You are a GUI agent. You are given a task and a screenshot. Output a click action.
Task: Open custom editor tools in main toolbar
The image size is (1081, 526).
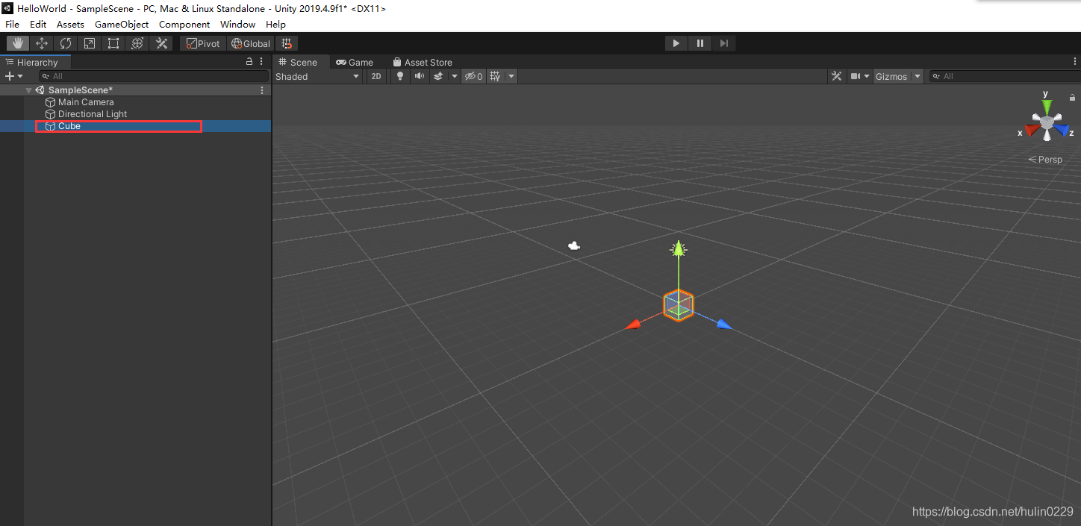tap(161, 43)
